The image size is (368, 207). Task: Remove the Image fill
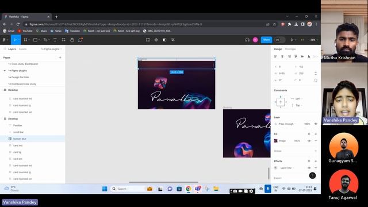[316, 141]
